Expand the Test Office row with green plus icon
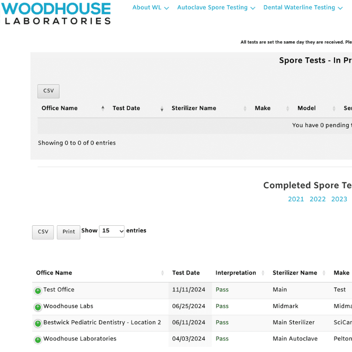This screenshot has width=352, height=352. tap(38, 291)
